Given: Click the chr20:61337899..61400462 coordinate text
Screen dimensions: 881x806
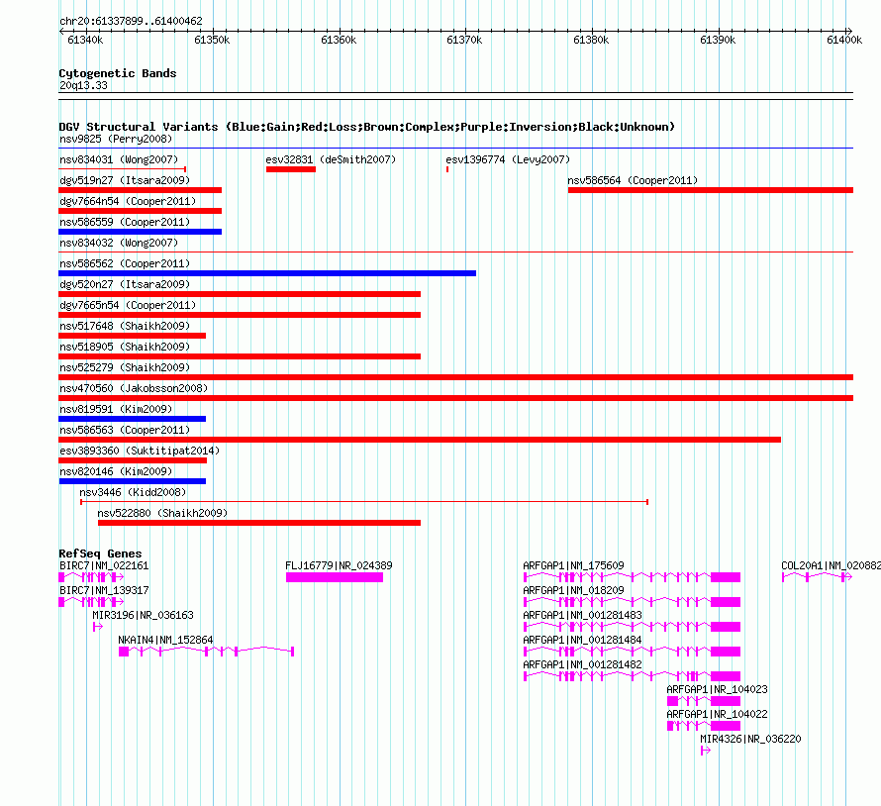Looking at the screenshot, I should pos(131,22).
